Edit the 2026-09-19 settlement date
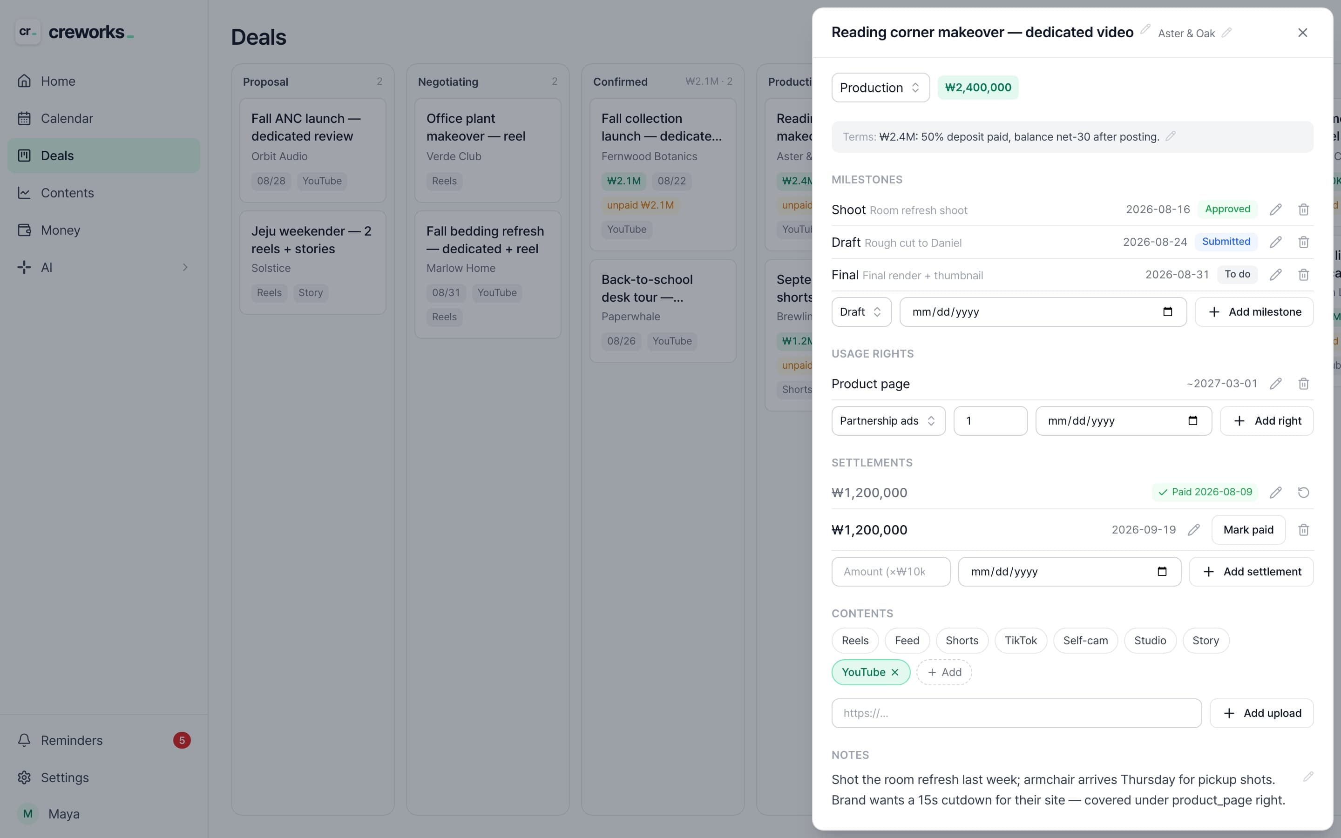The width and height of the screenshot is (1341, 838). click(1193, 530)
